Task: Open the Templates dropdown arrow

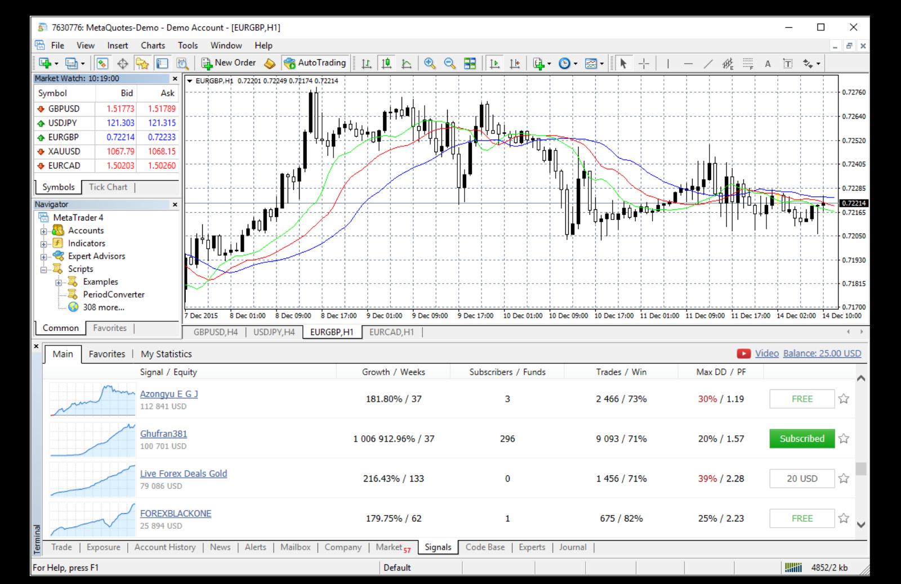Action: click(x=601, y=64)
